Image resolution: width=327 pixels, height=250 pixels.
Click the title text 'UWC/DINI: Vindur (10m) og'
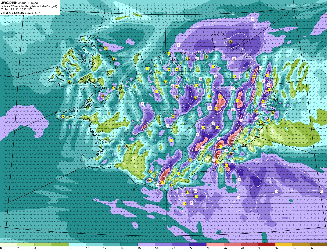point(19,3)
